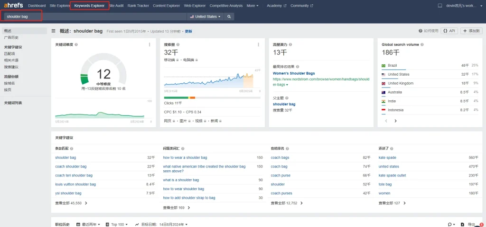Open help icon next to 问题类词汇
The image size is (486, 227).
coord(183,148)
